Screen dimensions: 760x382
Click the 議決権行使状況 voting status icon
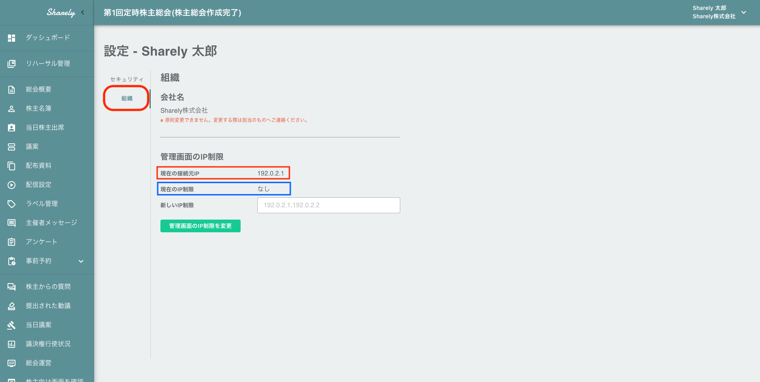click(x=11, y=343)
